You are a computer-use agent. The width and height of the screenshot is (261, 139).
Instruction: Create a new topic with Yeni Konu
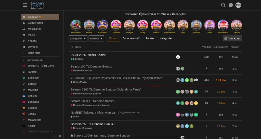click(x=232, y=38)
